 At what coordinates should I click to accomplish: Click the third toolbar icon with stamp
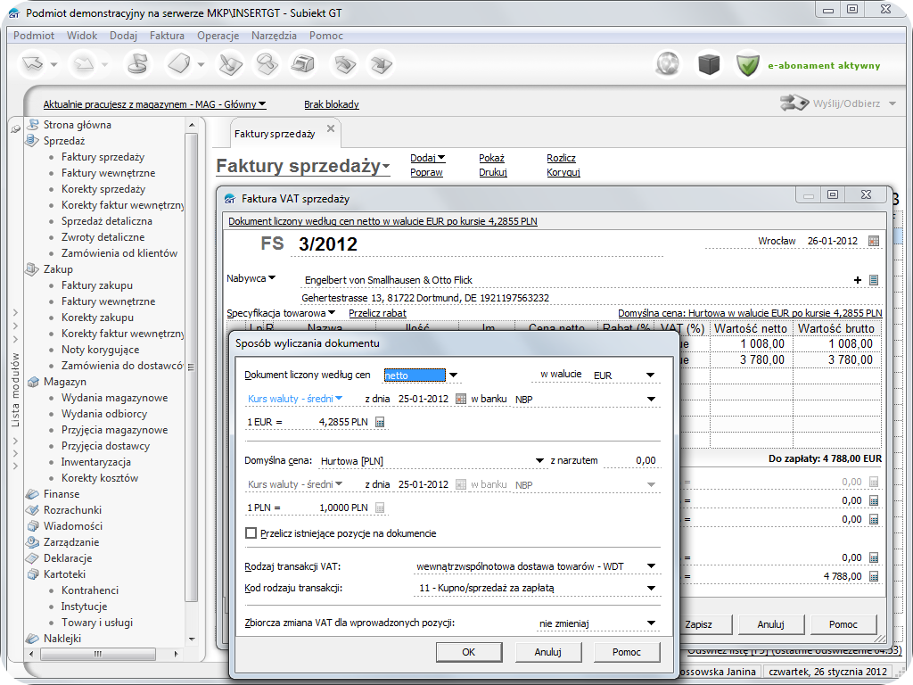click(137, 64)
